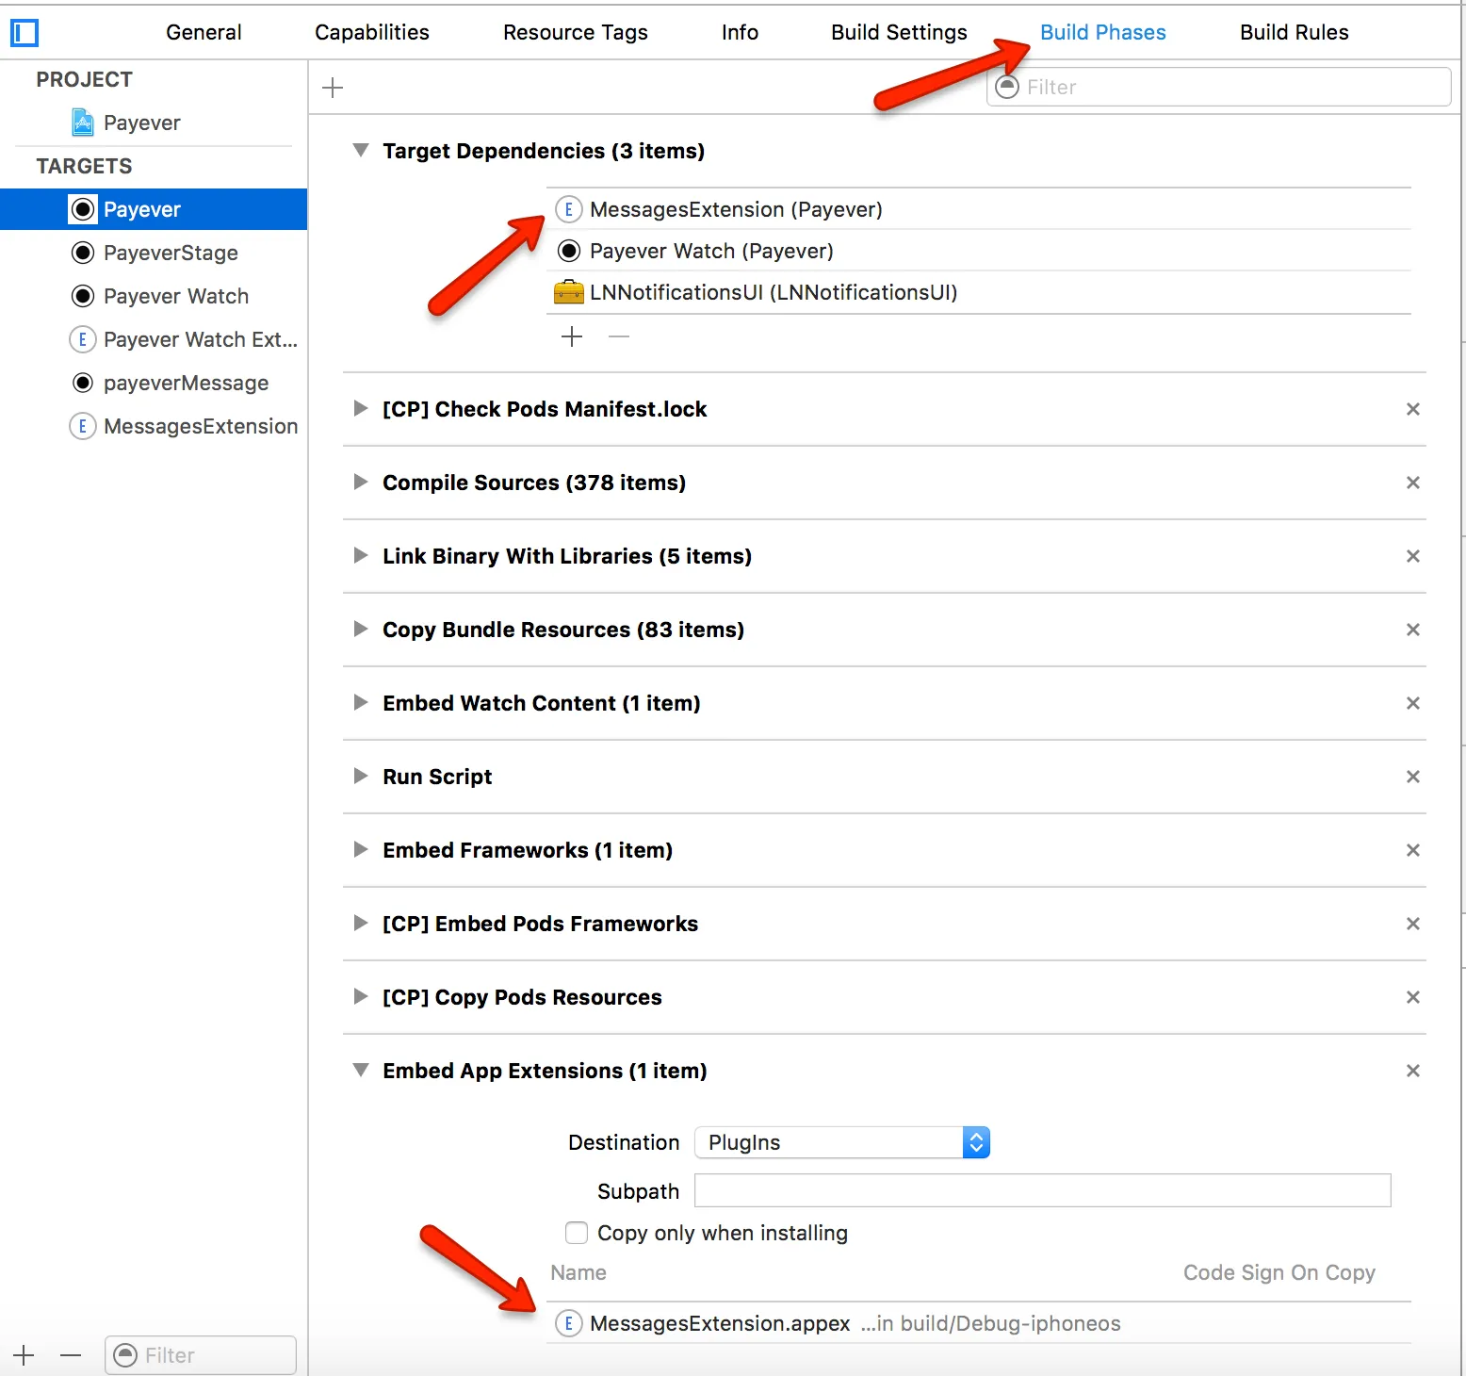Expand the Copy Bundle Resources section

click(x=360, y=629)
